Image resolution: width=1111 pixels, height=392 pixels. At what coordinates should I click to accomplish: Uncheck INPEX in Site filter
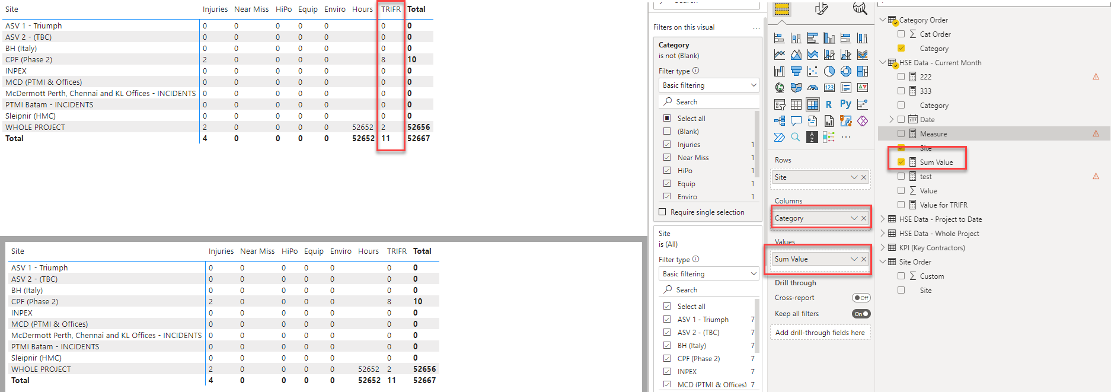click(667, 371)
